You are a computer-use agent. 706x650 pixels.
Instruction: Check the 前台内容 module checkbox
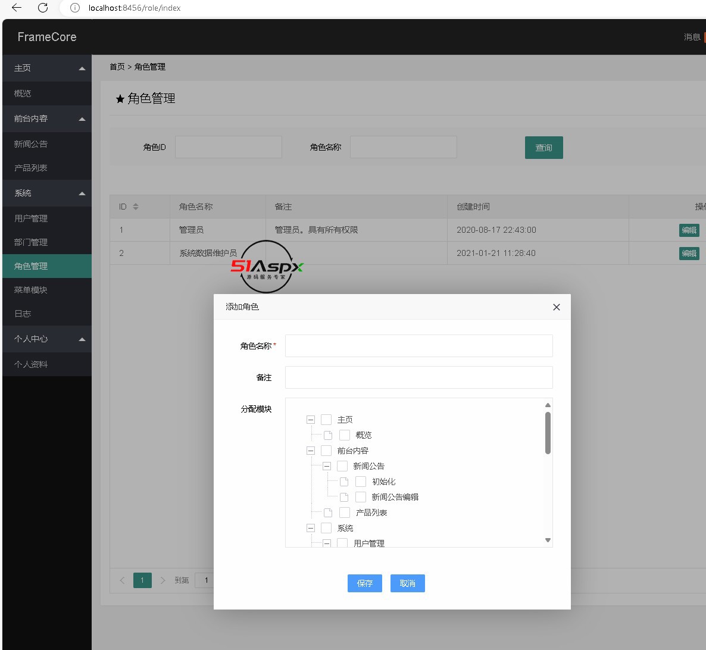click(326, 451)
